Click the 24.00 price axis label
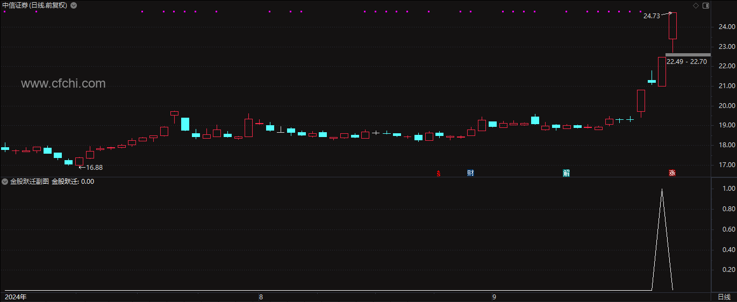The image size is (737, 302). click(726, 26)
